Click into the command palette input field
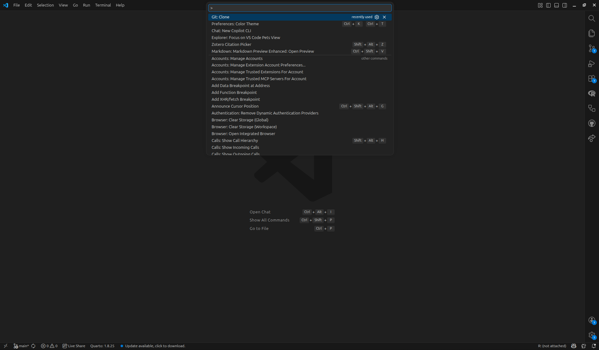 pos(300,8)
